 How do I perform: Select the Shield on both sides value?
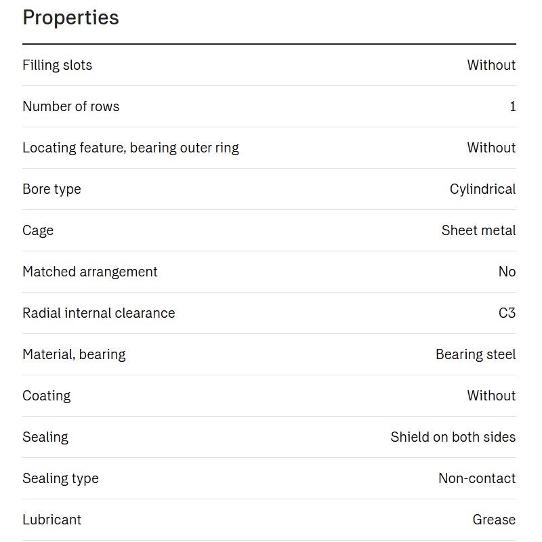click(x=453, y=437)
